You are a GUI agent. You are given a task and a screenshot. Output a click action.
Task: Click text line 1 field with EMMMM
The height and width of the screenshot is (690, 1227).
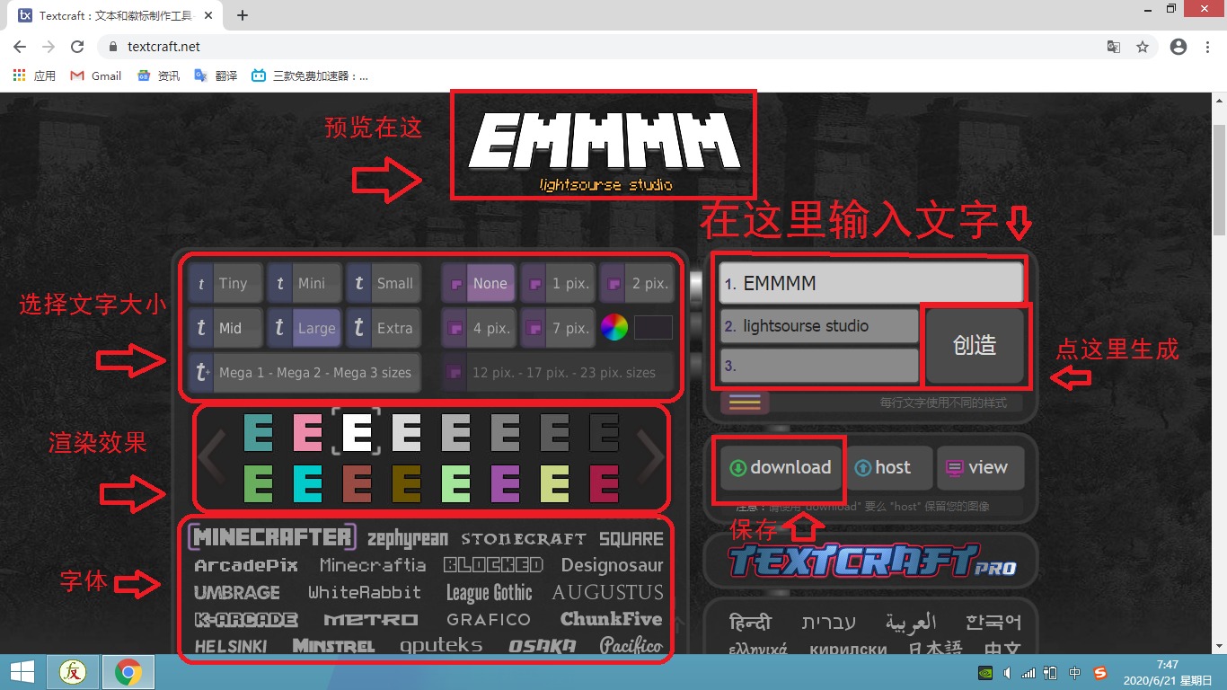pos(871,283)
